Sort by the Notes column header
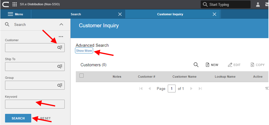Screen dimensions: 269x125 point(117,77)
